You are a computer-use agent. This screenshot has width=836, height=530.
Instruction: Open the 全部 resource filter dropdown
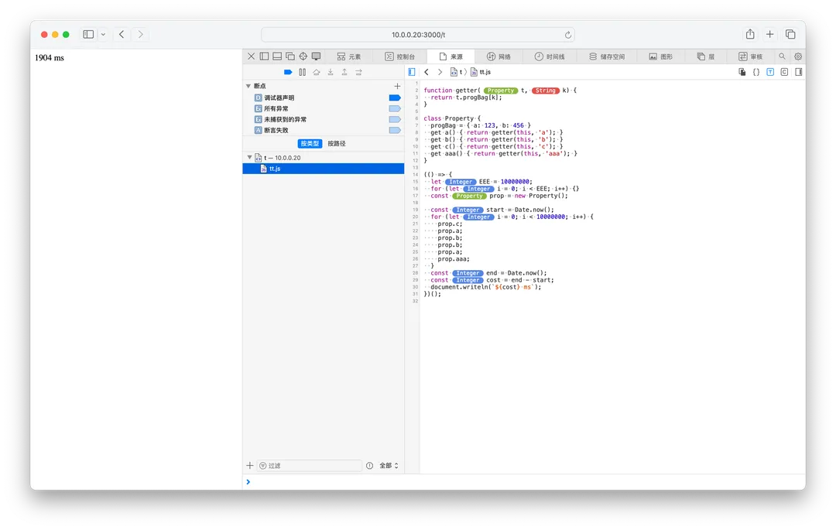(389, 466)
